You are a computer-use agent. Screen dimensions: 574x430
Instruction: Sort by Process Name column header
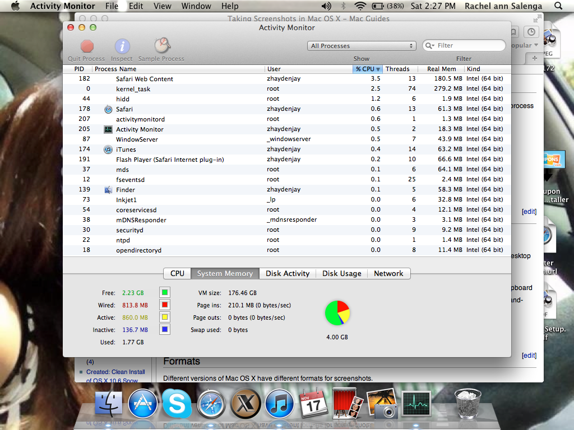(178, 69)
